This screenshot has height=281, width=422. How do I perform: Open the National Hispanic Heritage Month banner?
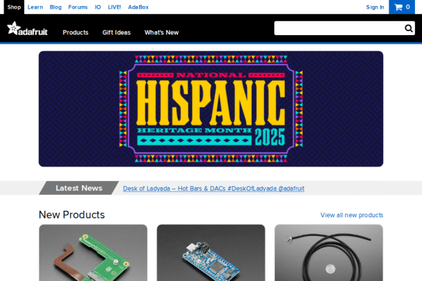pyautogui.click(x=211, y=109)
